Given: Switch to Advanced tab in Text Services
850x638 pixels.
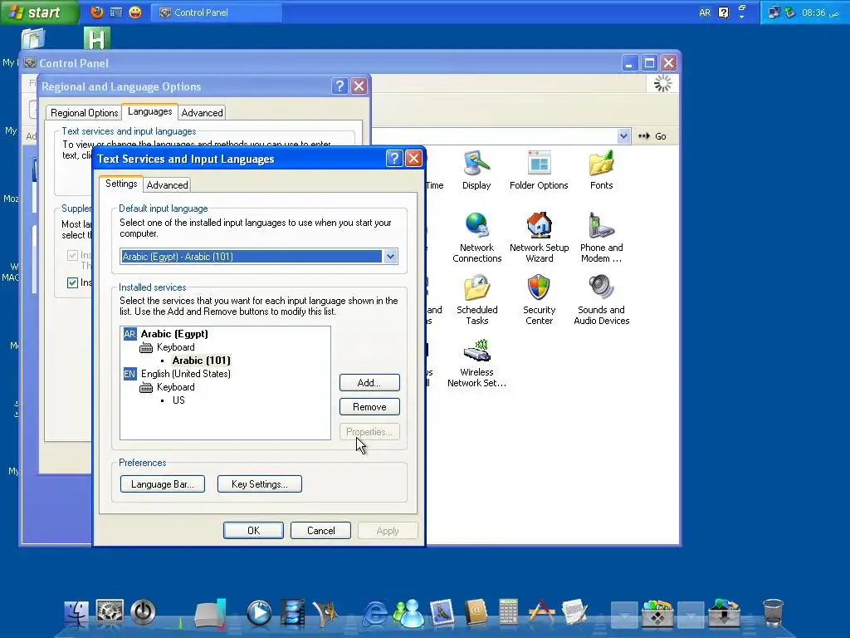Looking at the screenshot, I should tap(167, 185).
